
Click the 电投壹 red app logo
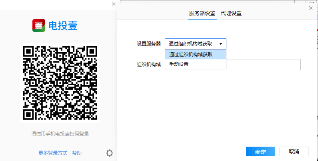(x=39, y=26)
